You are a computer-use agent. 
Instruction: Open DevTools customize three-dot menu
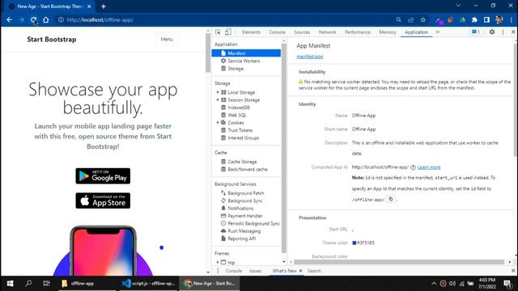tap(503, 32)
